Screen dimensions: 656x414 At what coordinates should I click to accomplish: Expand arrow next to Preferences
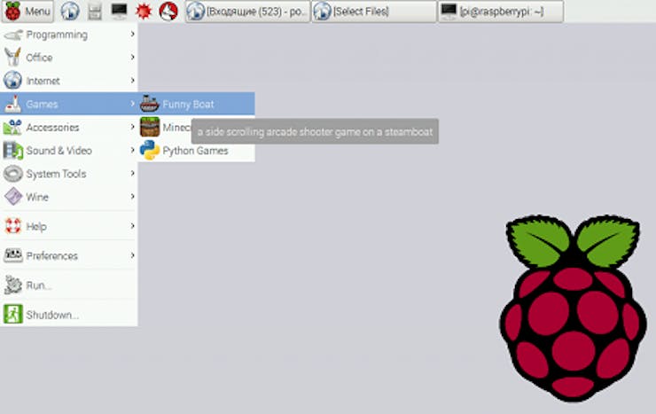click(x=132, y=255)
